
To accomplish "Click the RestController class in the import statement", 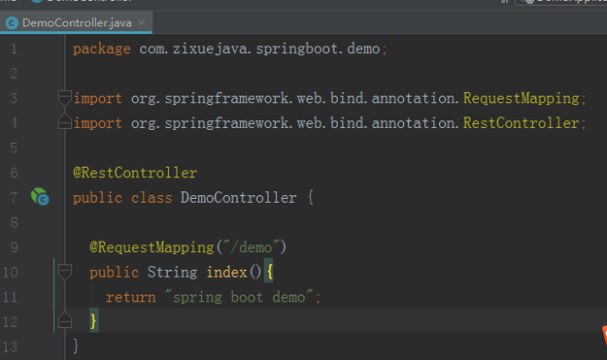I will pyautogui.click(x=521, y=123).
